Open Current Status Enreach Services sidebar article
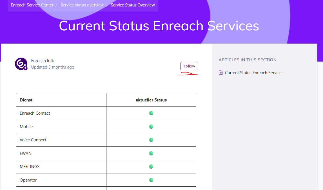Image resolution: width=323 pixels, height=190 pixels. coord(254,73)
